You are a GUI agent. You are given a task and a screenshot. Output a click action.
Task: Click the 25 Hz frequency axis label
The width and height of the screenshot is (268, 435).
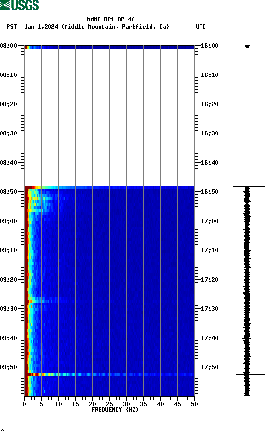pos(109,404)
